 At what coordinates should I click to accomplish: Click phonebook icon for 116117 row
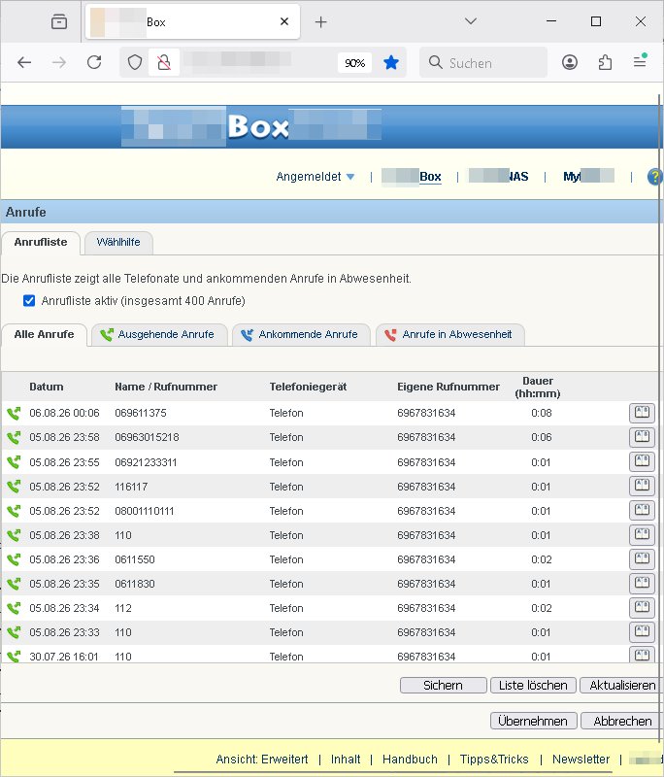642,486
